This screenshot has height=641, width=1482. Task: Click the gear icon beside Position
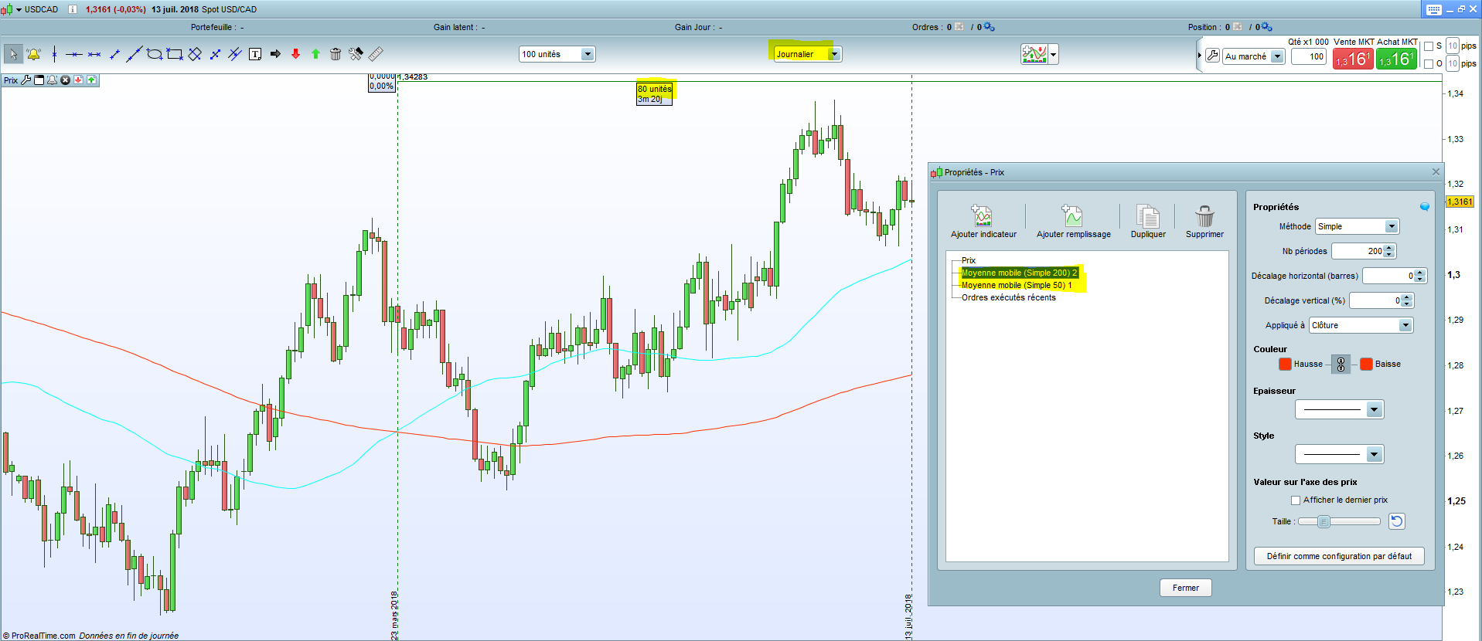pos(1266,27)
